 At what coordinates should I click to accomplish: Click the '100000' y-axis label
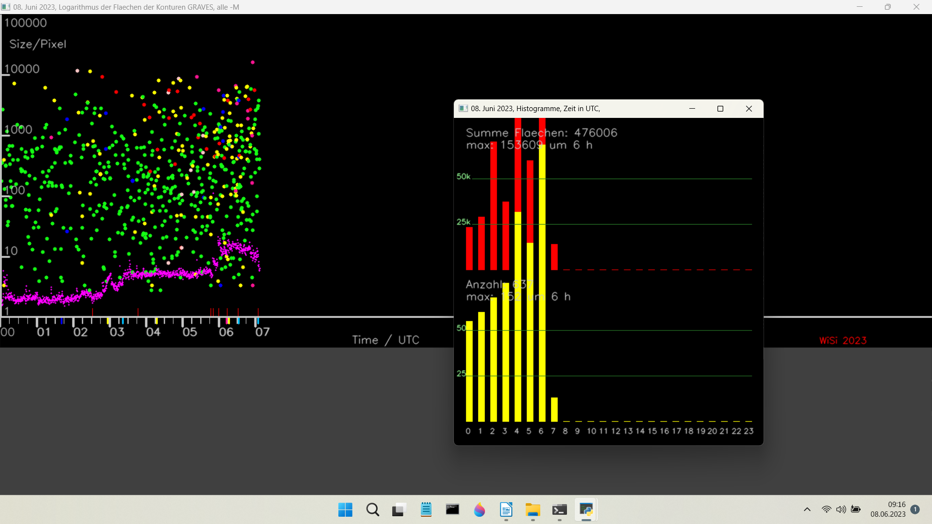coord(25,23)
